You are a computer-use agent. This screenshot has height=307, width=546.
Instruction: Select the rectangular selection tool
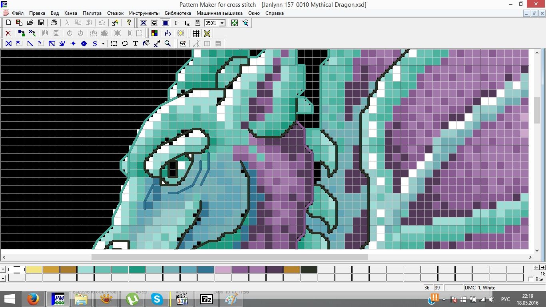coord(114,44)
